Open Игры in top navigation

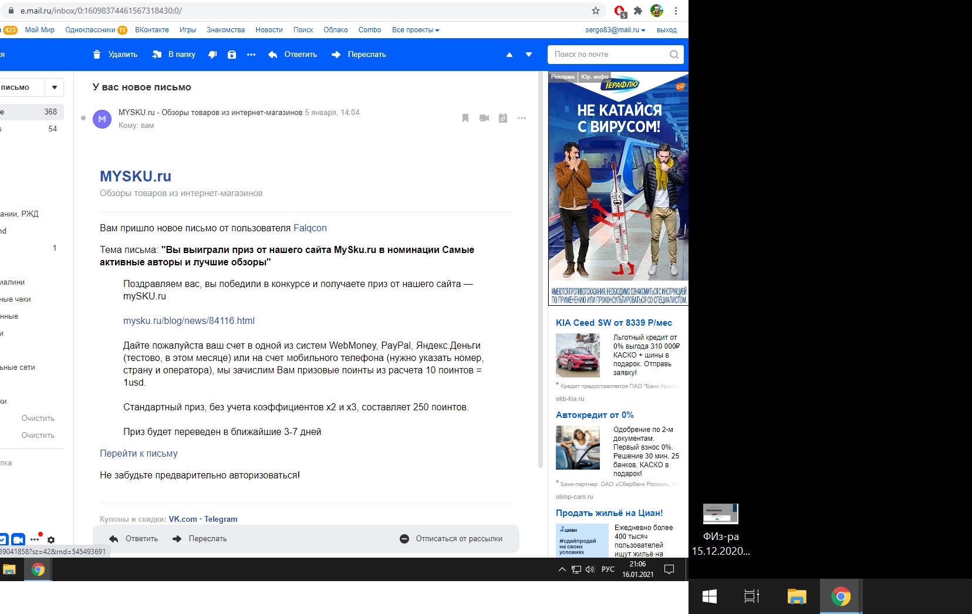(x=188, y=30)
